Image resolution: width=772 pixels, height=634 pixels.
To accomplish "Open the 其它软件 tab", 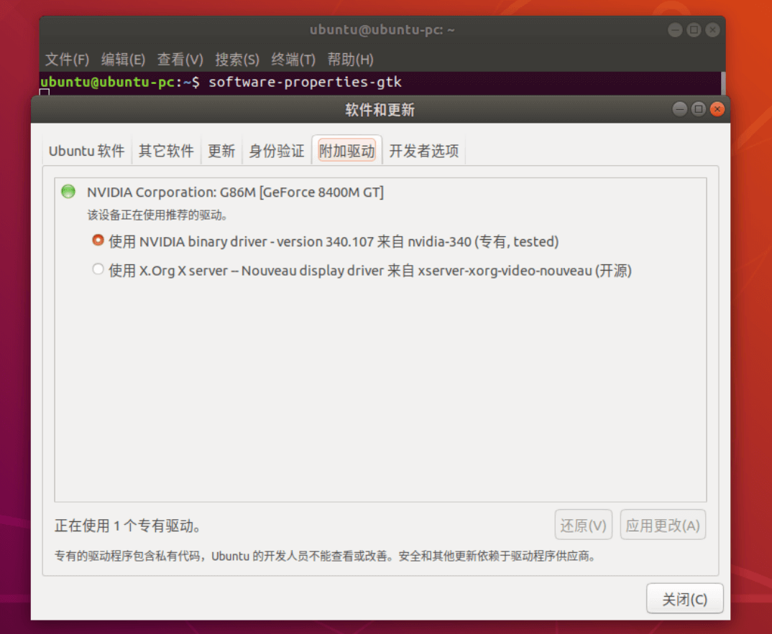I will [167, 151].
